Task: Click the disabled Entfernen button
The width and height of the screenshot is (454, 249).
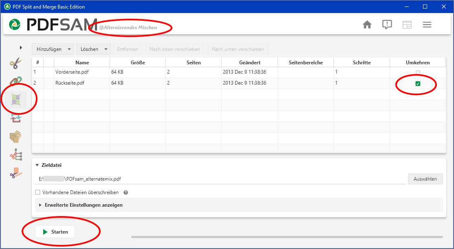Action: coord(128,49)
